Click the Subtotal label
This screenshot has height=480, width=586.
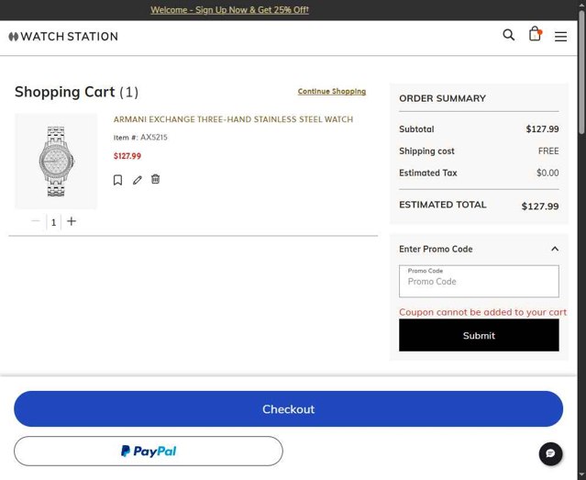416,129
